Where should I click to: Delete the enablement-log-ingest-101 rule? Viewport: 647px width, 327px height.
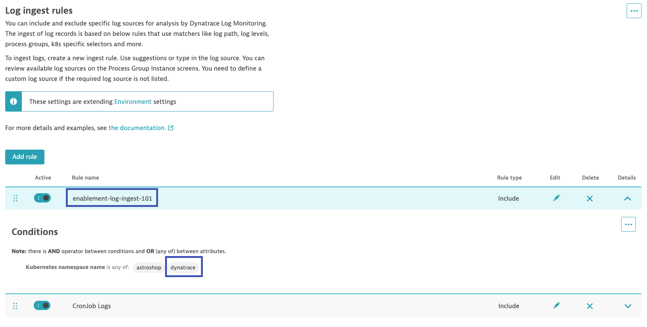590,198
